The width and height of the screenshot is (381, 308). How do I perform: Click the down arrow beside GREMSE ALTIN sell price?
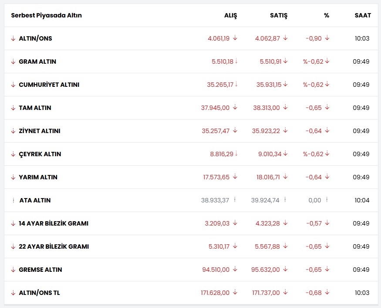tap(285, 269)
